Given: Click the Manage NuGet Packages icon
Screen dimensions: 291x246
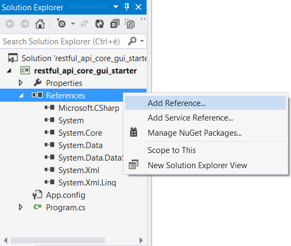Looking at the screenshot, I should pos(134,132).
